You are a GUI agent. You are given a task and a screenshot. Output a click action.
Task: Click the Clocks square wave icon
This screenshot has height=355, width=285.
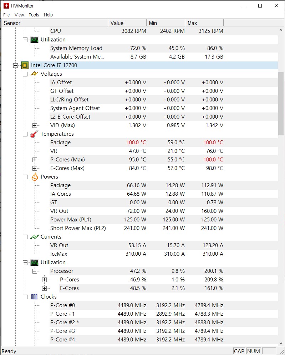point(34,296)
